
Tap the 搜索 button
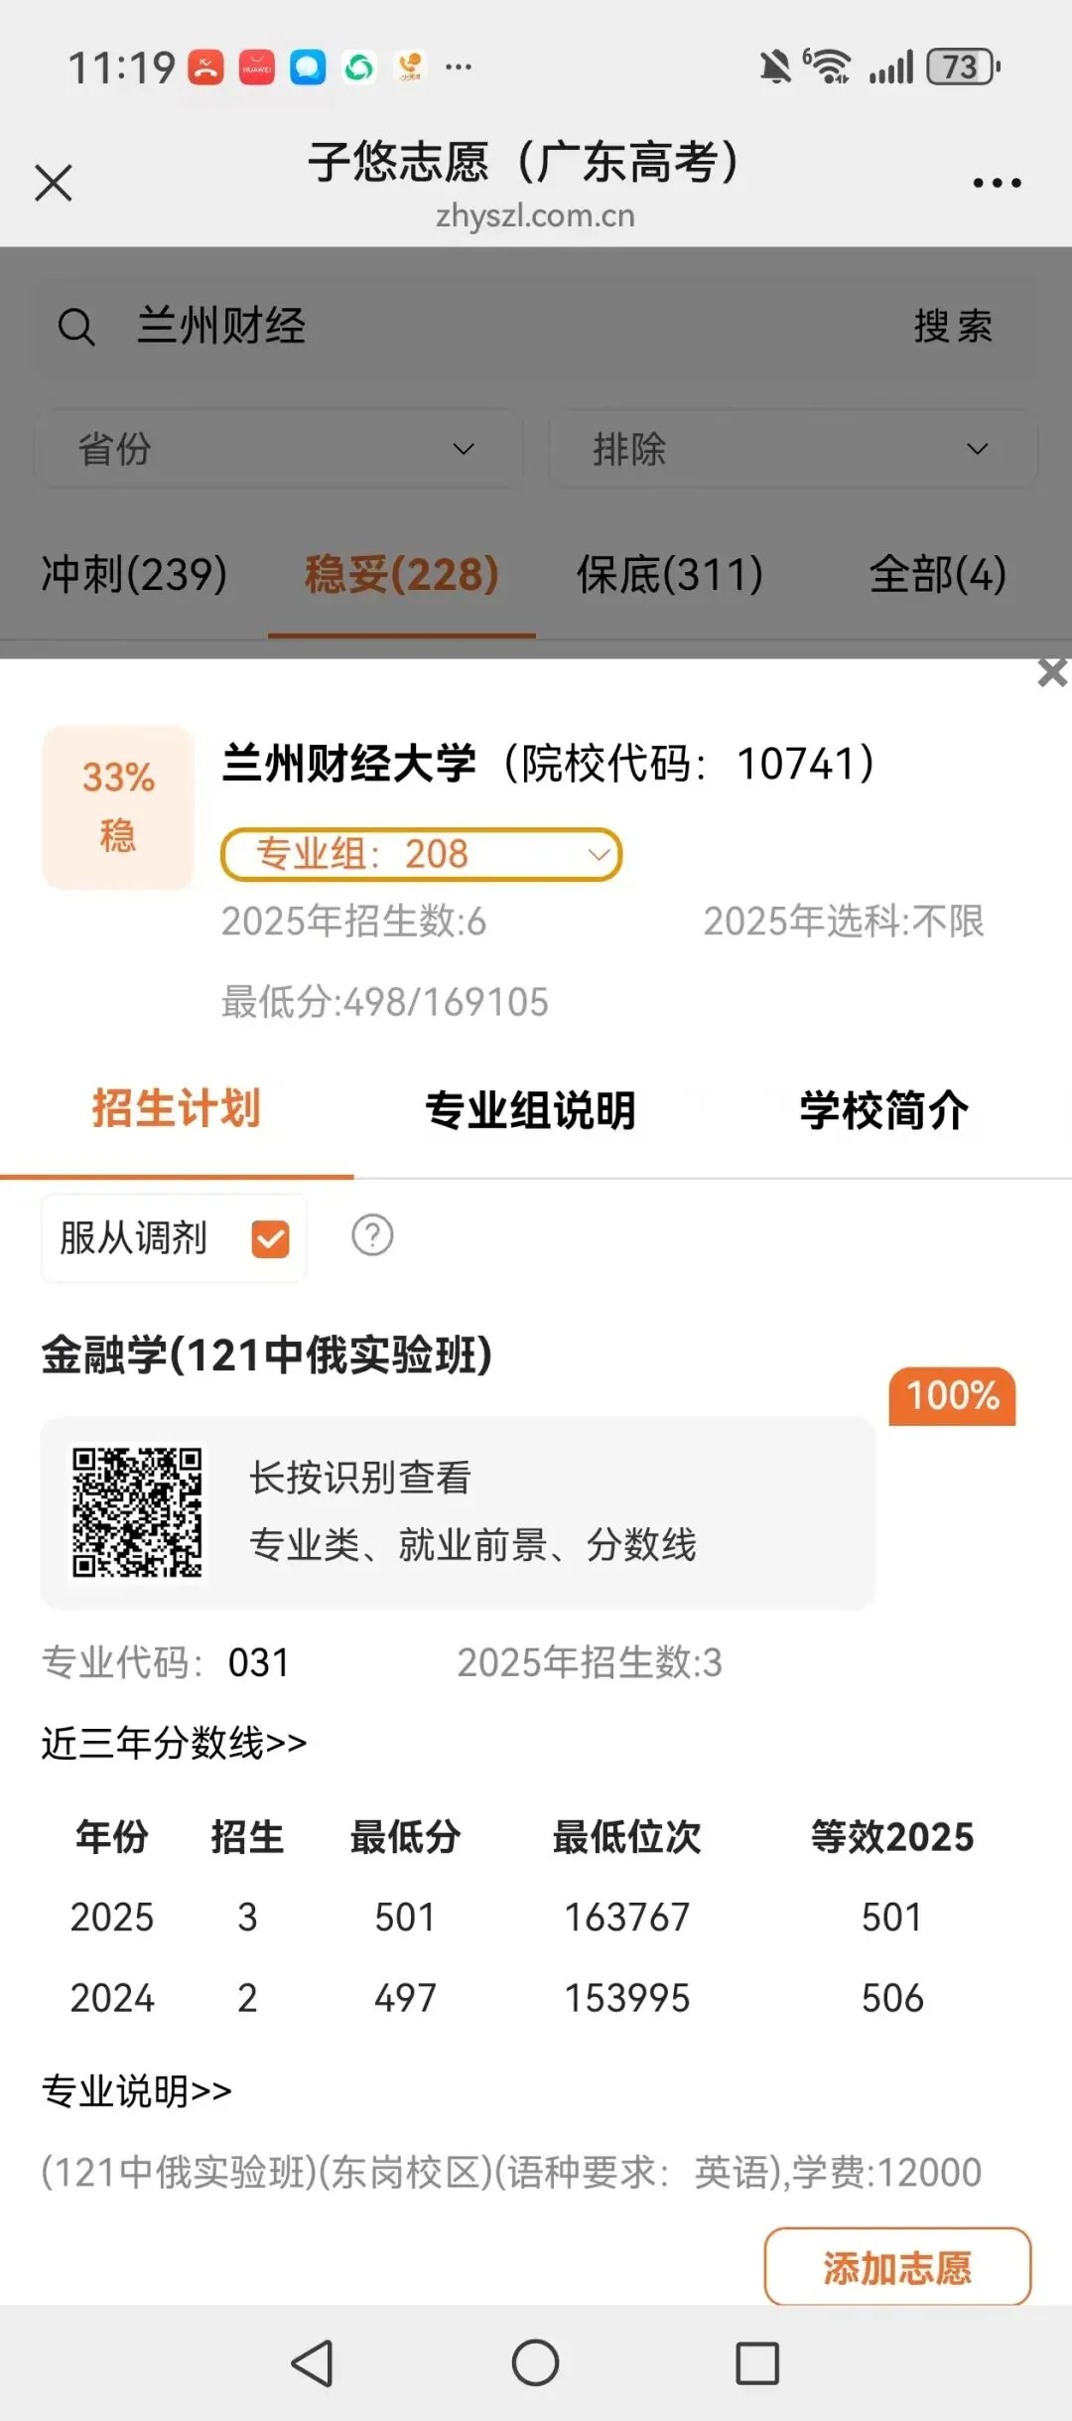(953, 327)
